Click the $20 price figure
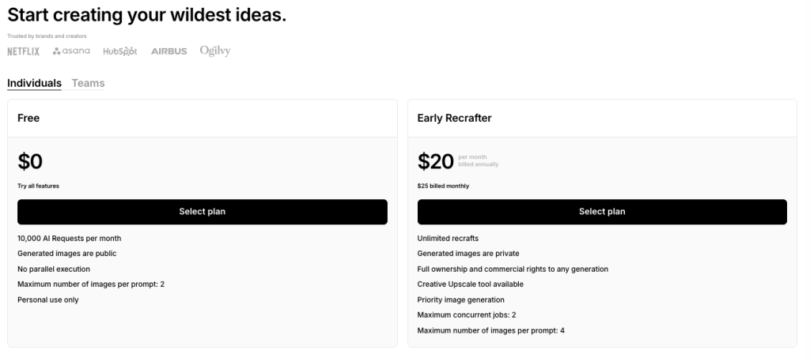Viewport: 810px width, 362px height. [x=436, y=162]
